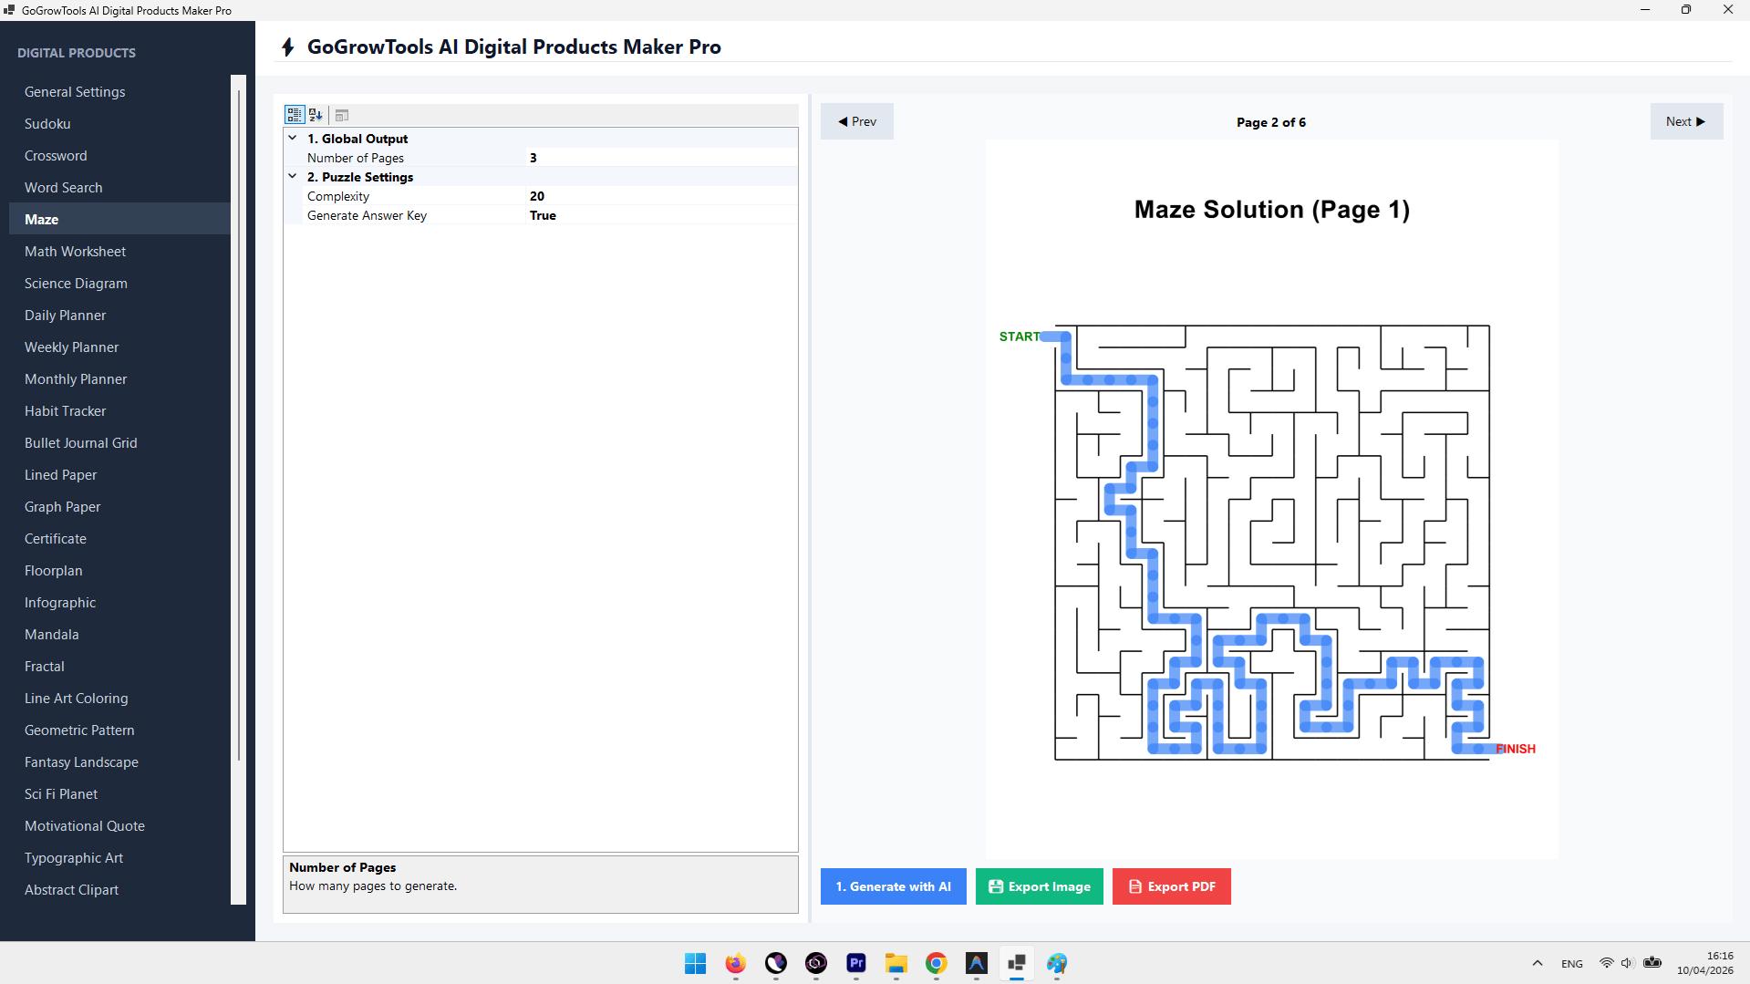Select Floorplan in sidebar

pyautogui.click(x=119, y=570)
